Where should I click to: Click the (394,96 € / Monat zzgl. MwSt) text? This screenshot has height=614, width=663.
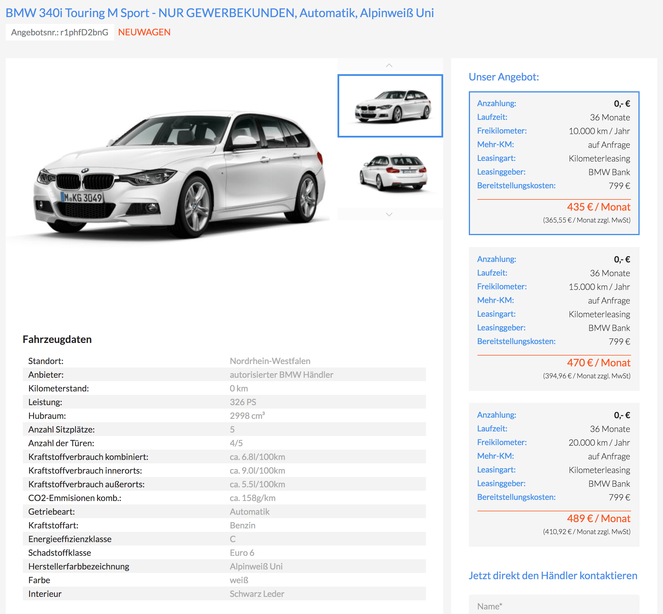(586, 376)
